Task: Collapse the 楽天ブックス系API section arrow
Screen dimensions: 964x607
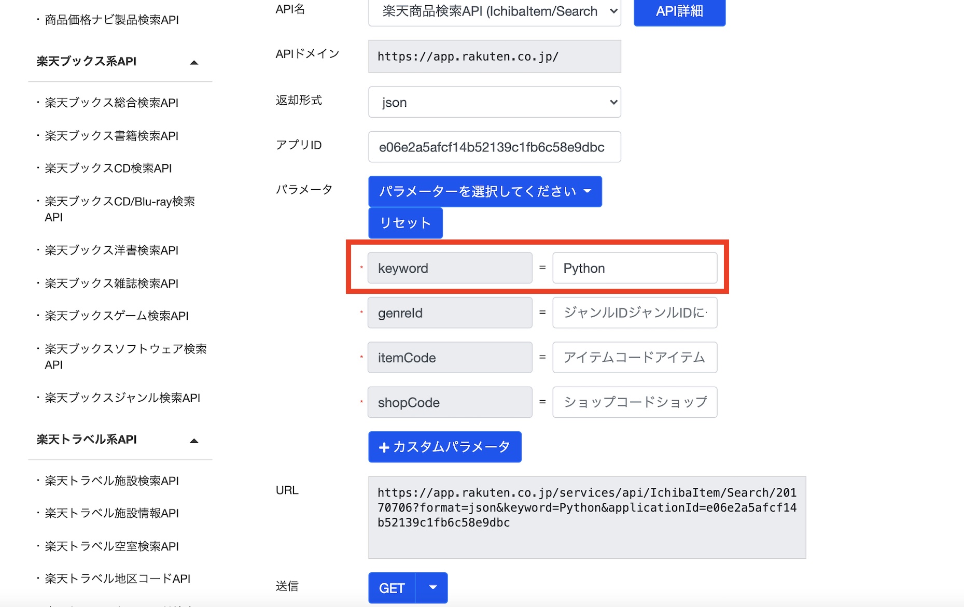Action: click(x=194, y=62)
